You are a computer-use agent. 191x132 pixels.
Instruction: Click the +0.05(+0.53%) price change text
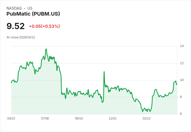[x=44, y=26]
